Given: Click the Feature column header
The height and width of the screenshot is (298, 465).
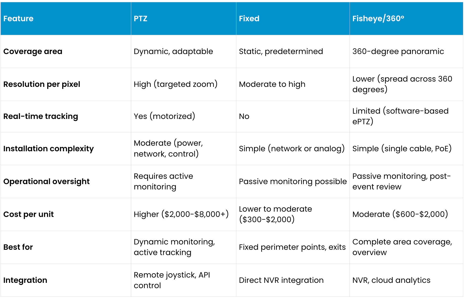Looking at the screenshot, I should coord(18,18).
